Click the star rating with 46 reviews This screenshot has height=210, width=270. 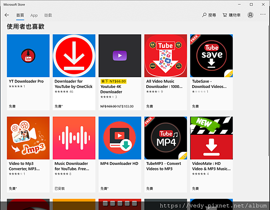64,92
